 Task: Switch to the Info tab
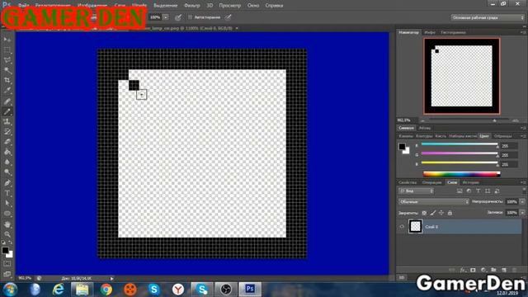point(430,32)
